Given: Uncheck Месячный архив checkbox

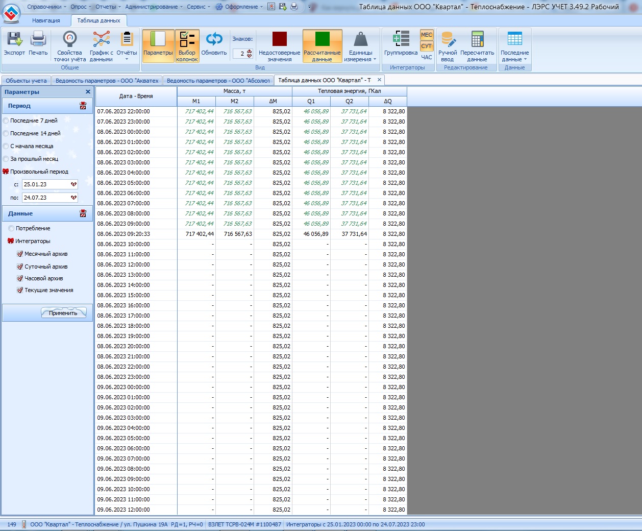Looking at the screenshot, I should point(20,254).
